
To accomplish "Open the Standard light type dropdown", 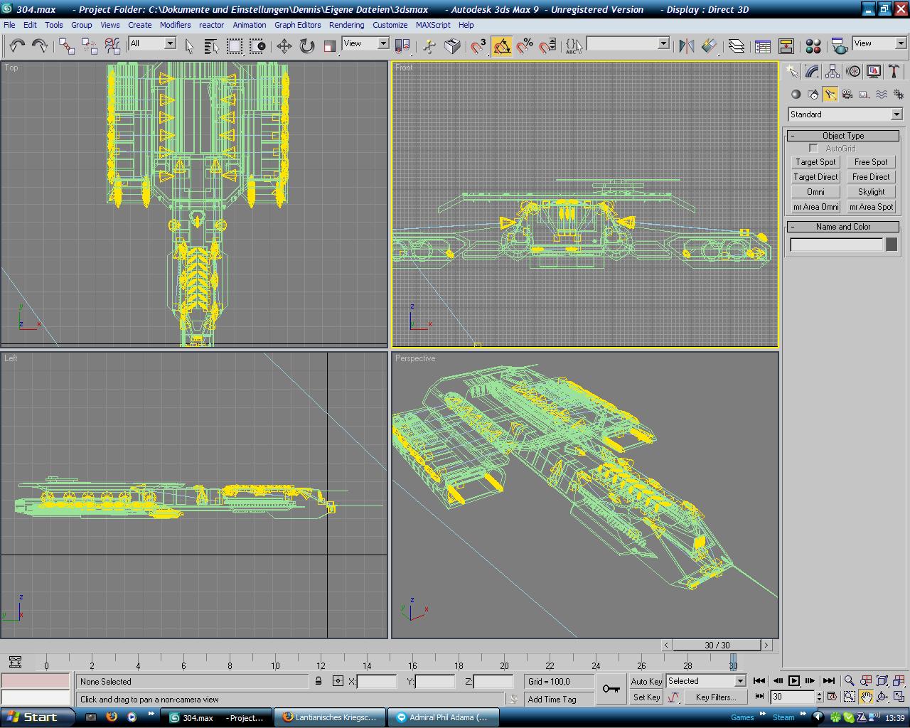I will point(845,114).
